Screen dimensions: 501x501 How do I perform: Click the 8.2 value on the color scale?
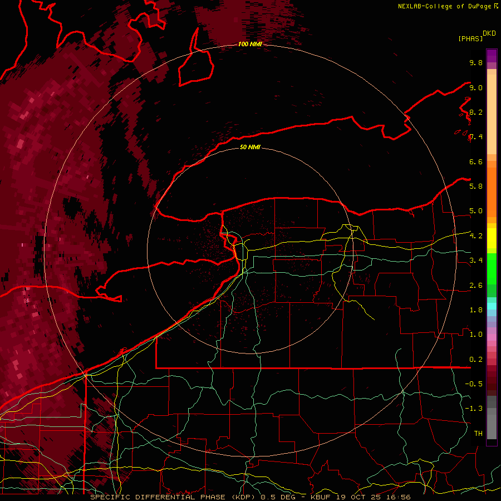476,112
